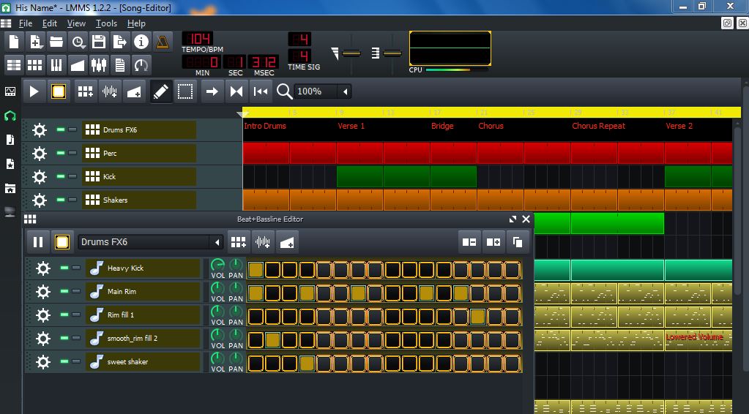This screenshot has height=414, width=749.
Task: Open Kick track settings gear
Action: click(39, 176)
